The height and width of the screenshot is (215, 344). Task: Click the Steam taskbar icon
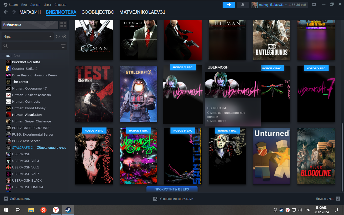tap(68, 210)
